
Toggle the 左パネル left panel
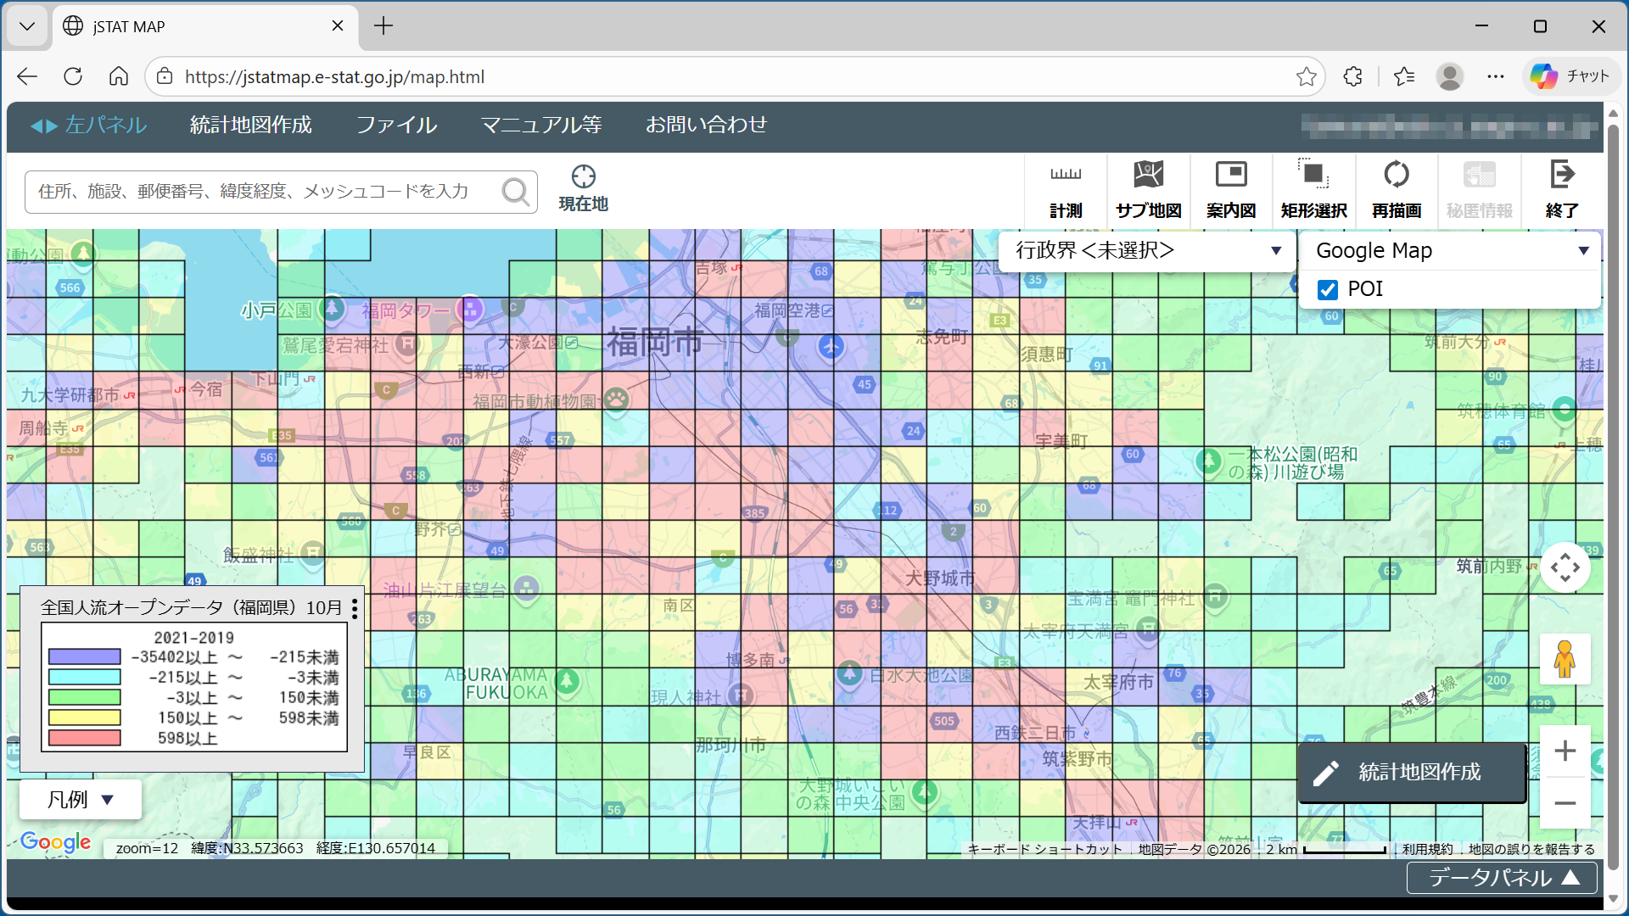point(89,126)
